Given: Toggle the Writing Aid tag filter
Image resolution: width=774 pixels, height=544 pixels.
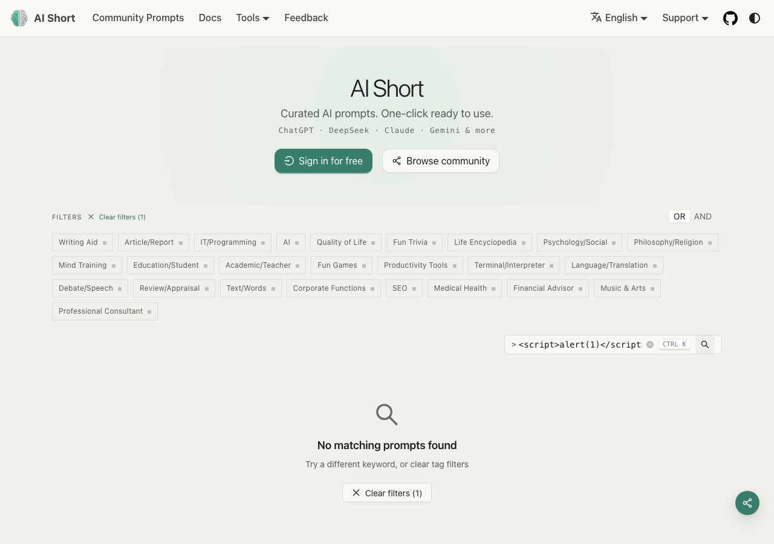Looking at the screenshot, I should click(82, 242).
